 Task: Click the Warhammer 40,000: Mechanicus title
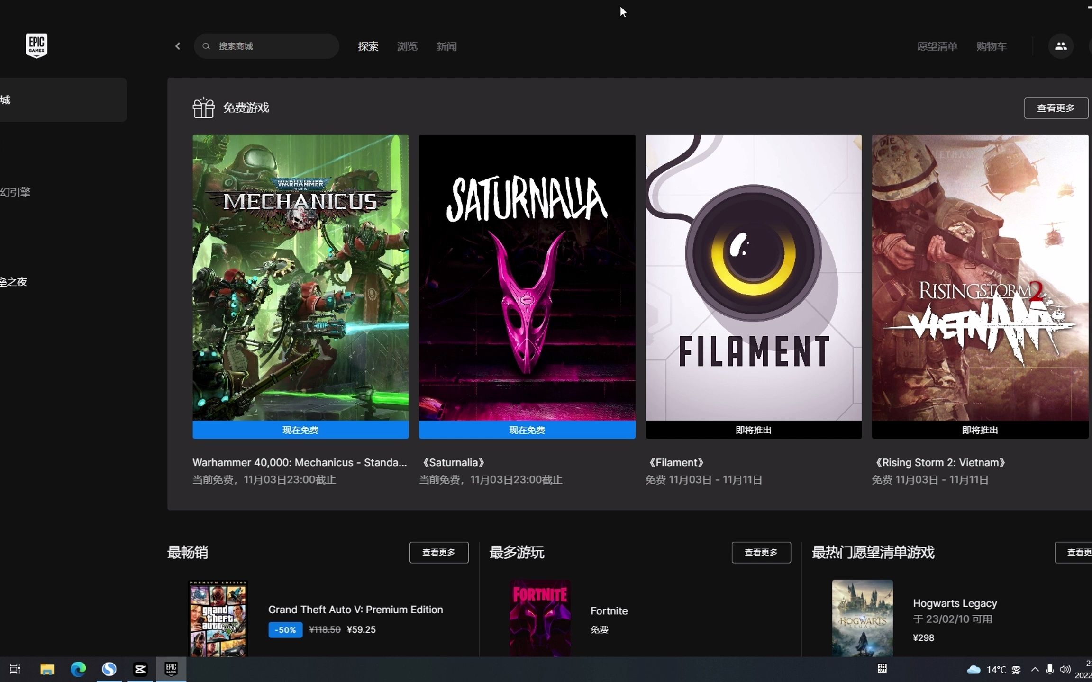point(300,462)
